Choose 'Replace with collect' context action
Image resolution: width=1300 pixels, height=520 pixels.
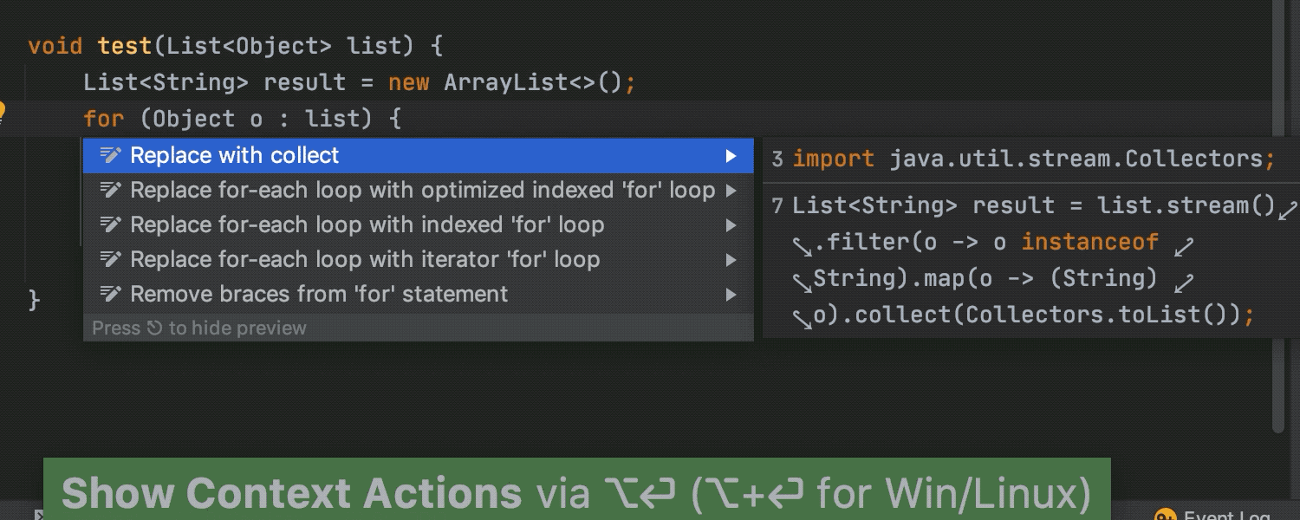(235, 156)
